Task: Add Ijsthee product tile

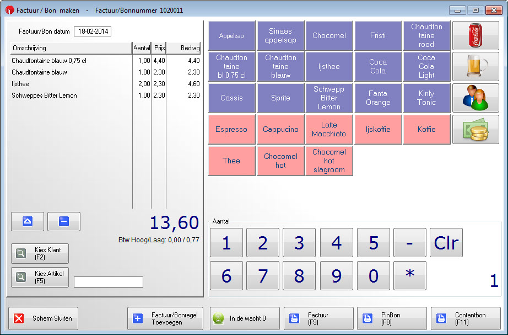Action: coord(329,67)
